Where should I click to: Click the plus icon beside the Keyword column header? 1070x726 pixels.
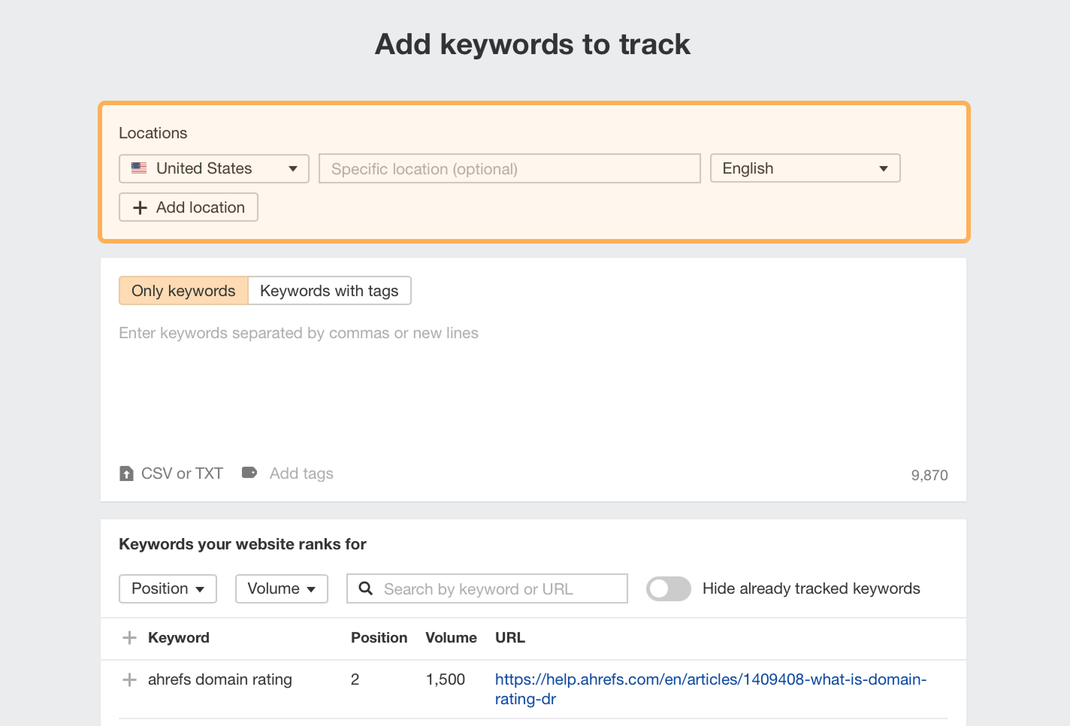[x=129, y=637]
